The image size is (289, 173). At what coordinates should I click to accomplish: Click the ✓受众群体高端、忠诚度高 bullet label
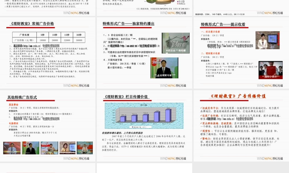pyautogui.click(x=216, y=123)
